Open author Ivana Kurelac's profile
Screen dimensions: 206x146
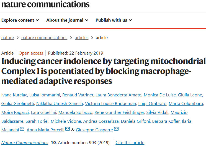point(14,95)
